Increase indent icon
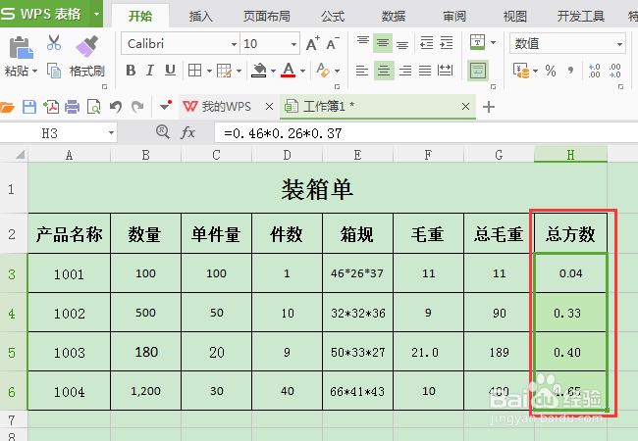 [447, 43]
